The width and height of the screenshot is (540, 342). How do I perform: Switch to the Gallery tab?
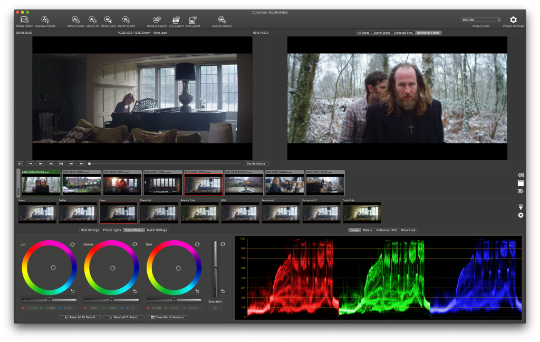tap(367, 230)
